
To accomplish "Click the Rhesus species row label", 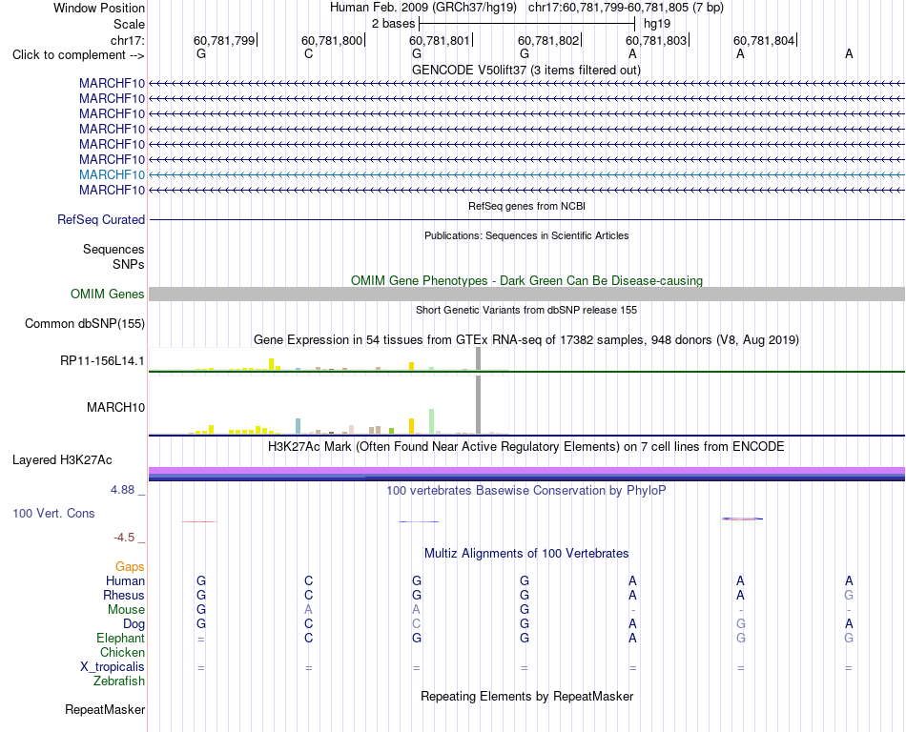I will (x=124, y=595).
